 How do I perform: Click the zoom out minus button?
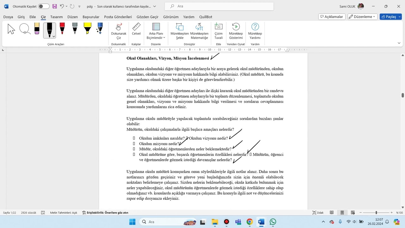[361, 212]
